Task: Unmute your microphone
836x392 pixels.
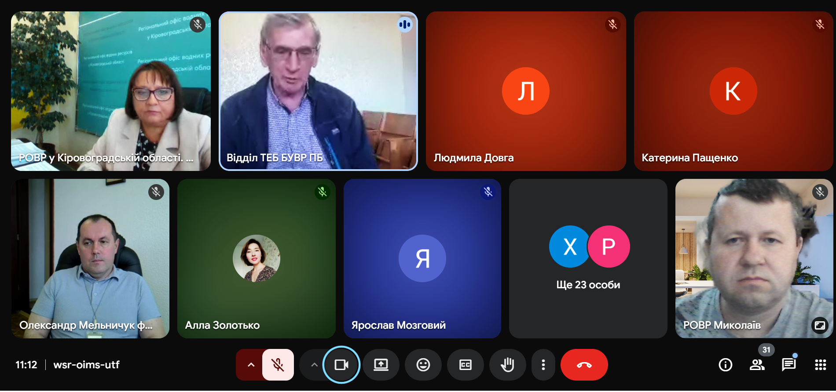Action: tap(278, 365)
